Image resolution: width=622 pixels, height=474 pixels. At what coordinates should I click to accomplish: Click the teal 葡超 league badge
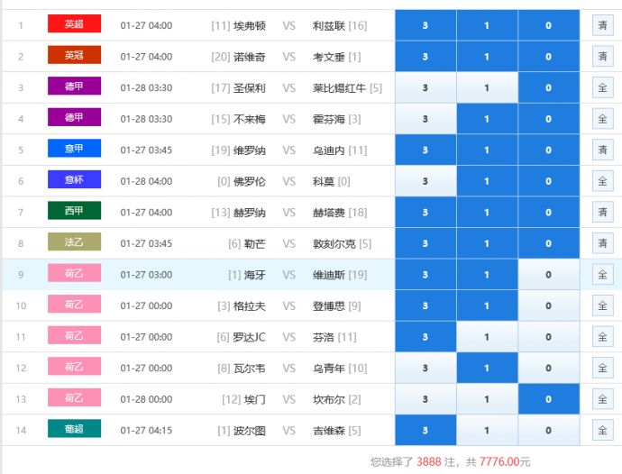[74, 430]
